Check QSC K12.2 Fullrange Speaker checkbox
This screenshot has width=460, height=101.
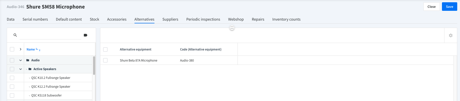coord(12,87)
